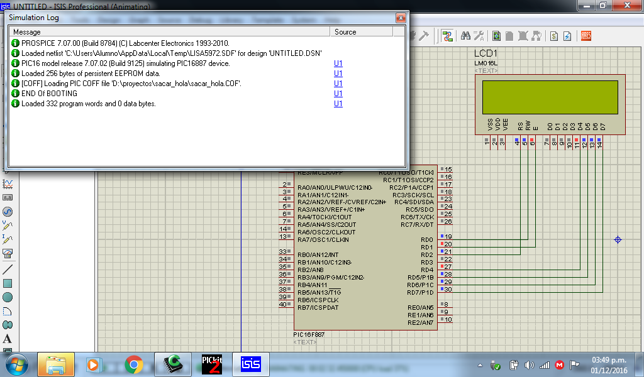644x377 pixels.
Task: Click the LCD1 component label
Action: point(486,53)
